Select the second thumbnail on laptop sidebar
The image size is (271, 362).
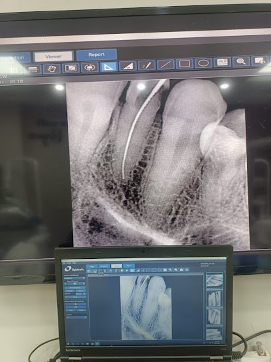[x=215, y=299]
